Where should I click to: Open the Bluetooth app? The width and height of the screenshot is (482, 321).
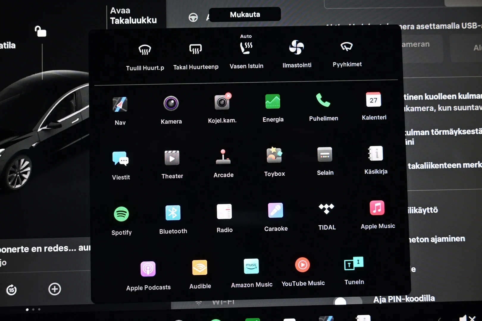pos(173,213)
